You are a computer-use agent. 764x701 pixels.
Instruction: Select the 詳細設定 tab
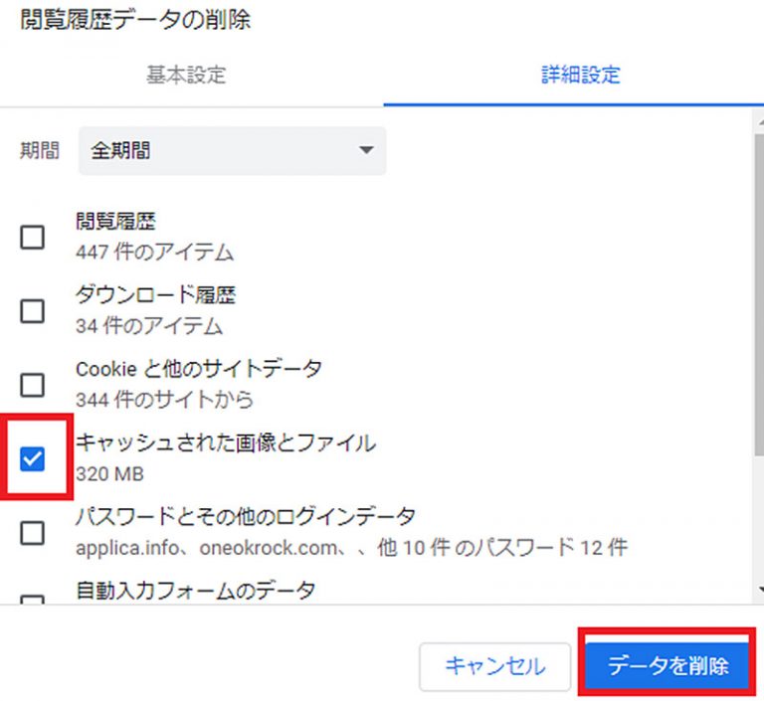[581, 76]
